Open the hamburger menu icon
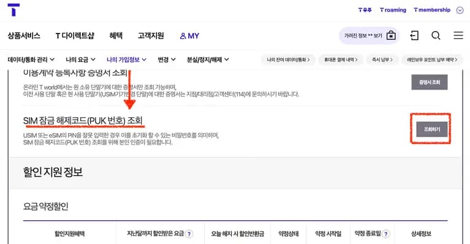Image resolution: width=470 pixels, height=244 pixels. [x=458, y=35]
